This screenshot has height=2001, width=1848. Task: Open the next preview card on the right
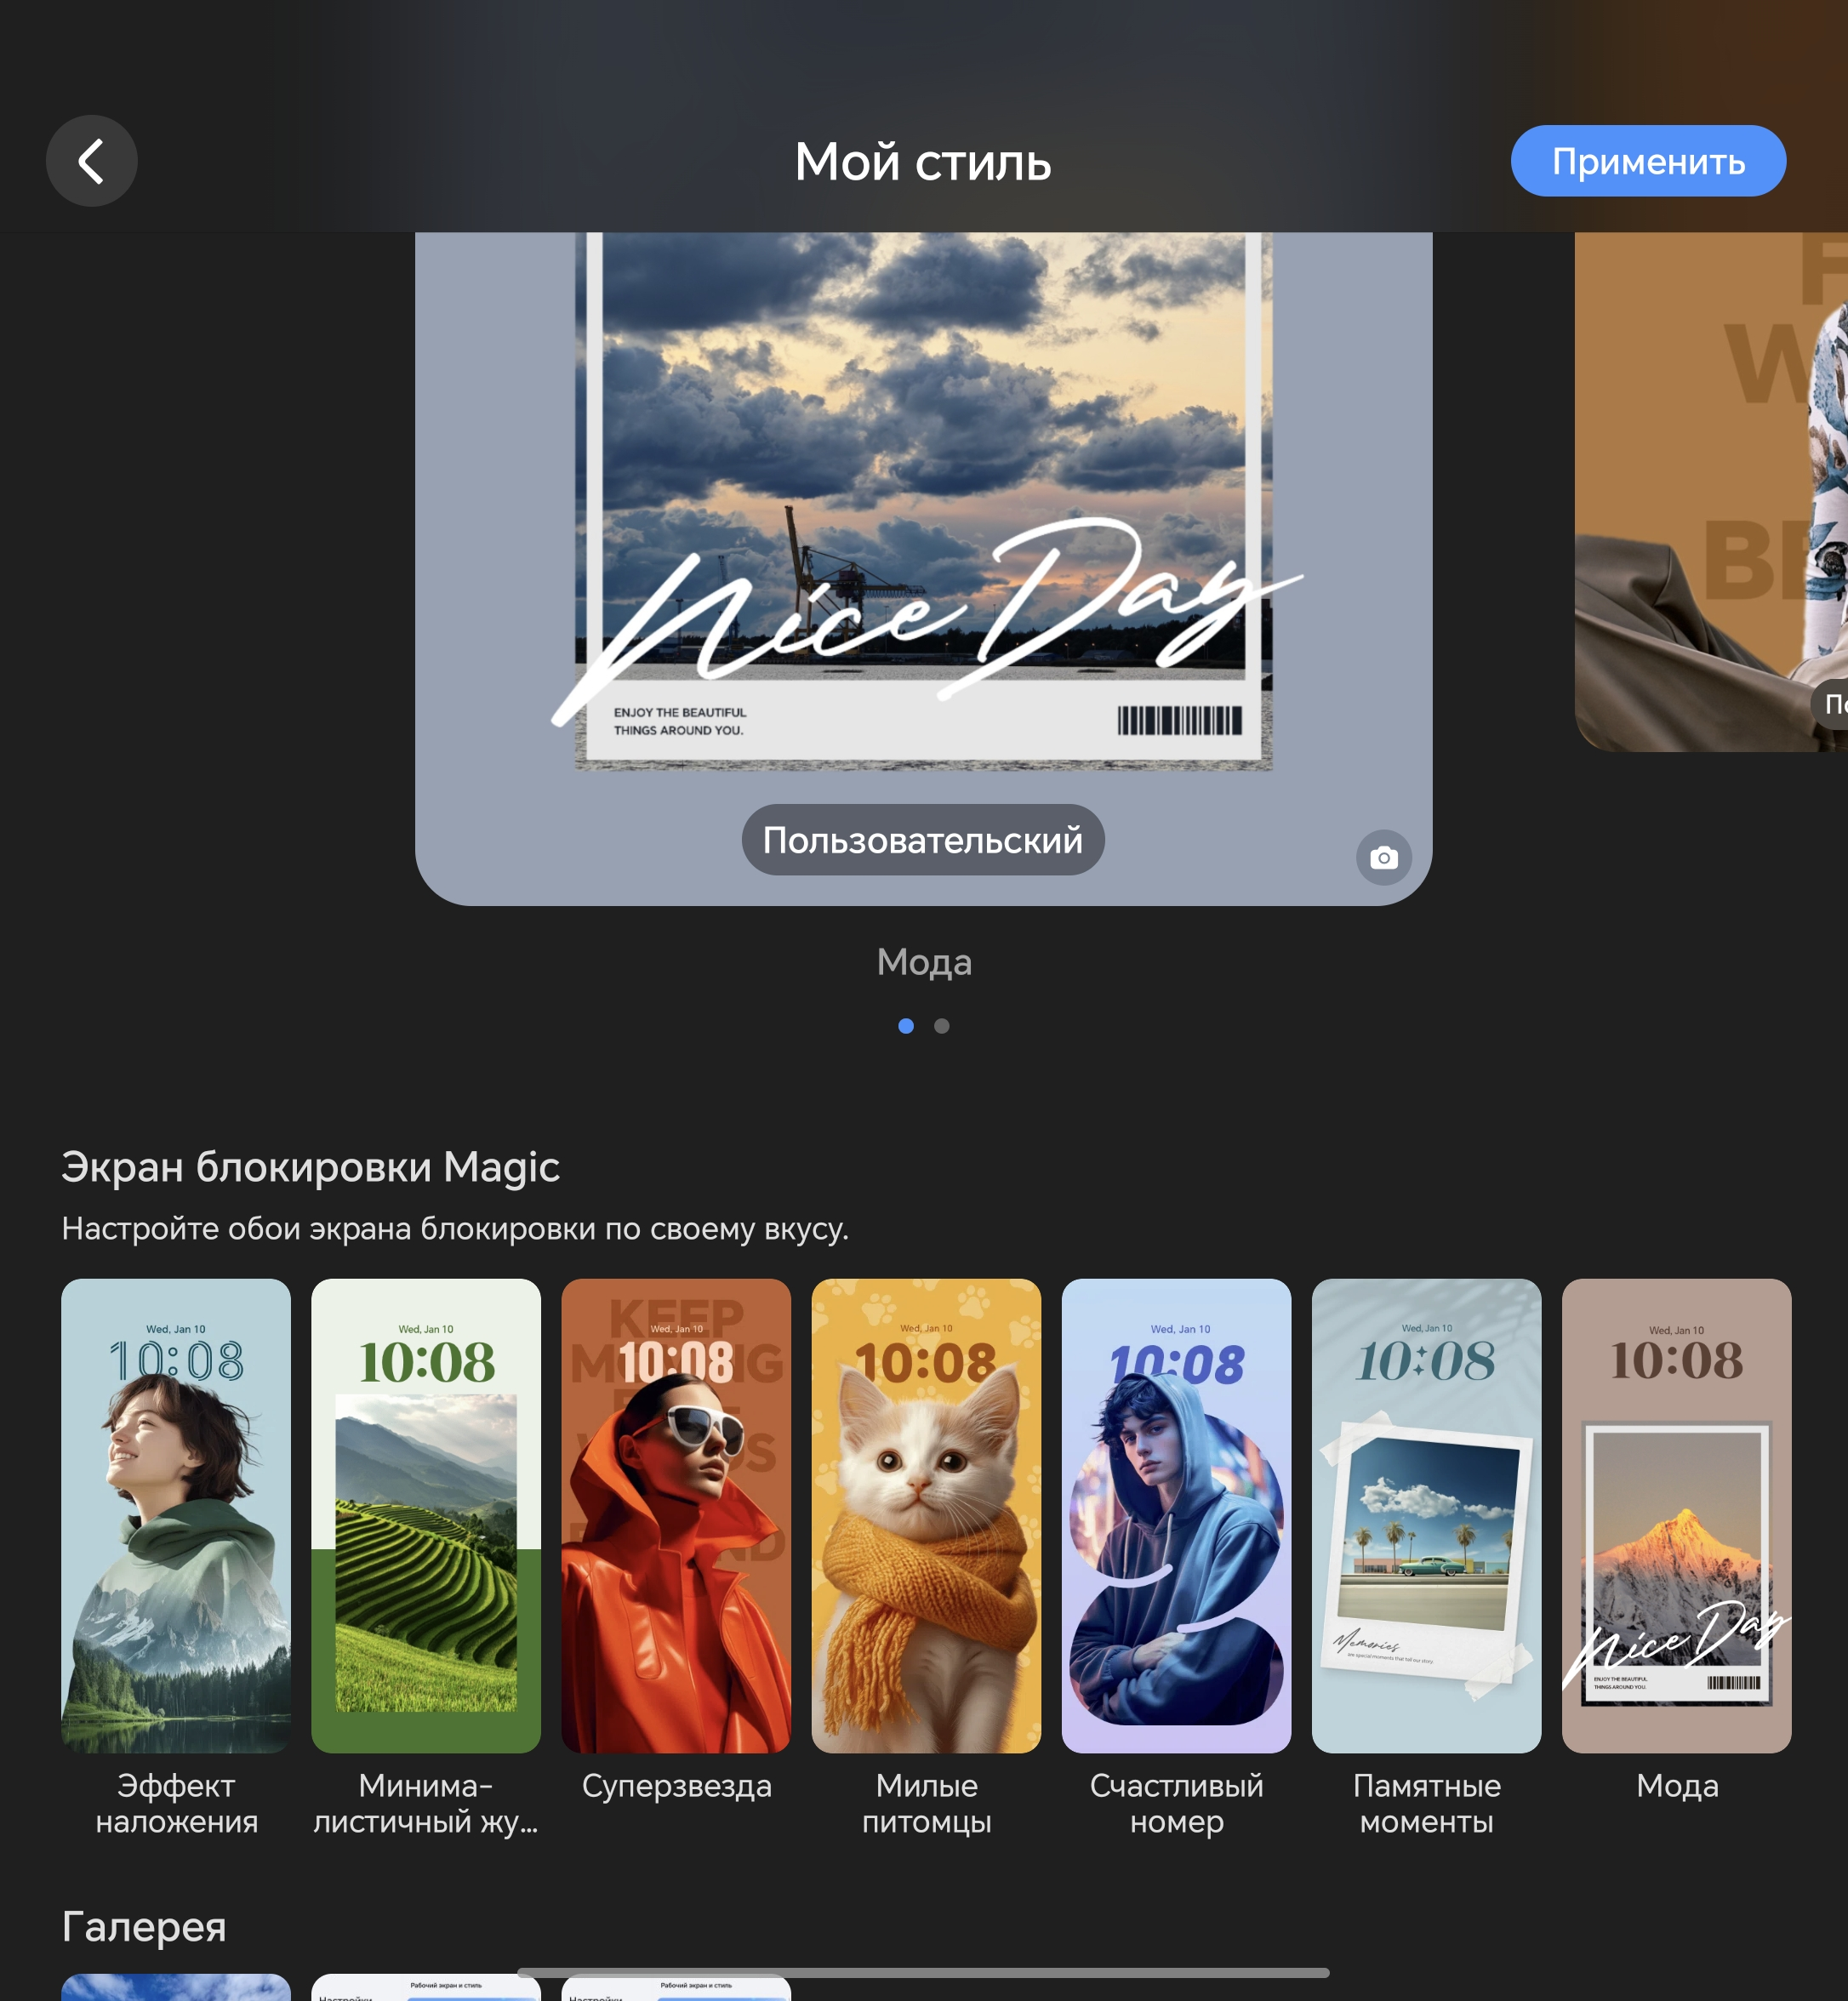pyautogui.click(x=1711, y=492)
